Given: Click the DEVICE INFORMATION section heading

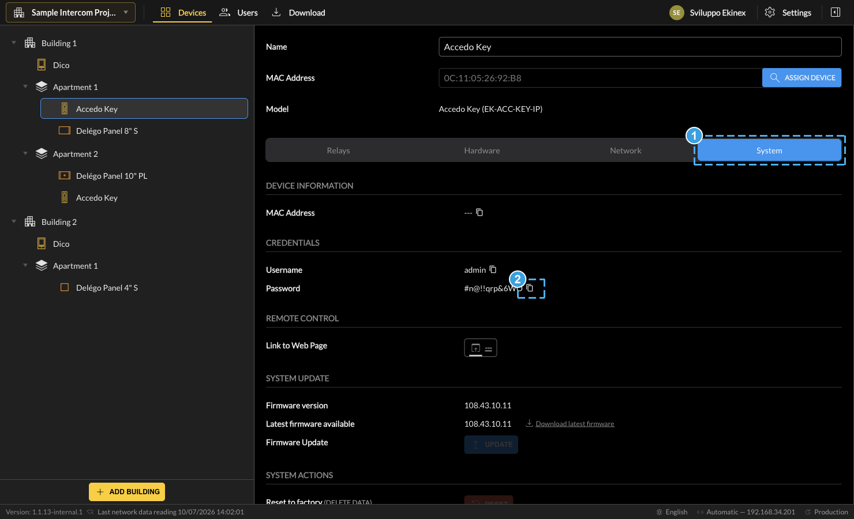Looking at the screenshot, I should coord(310,186).
